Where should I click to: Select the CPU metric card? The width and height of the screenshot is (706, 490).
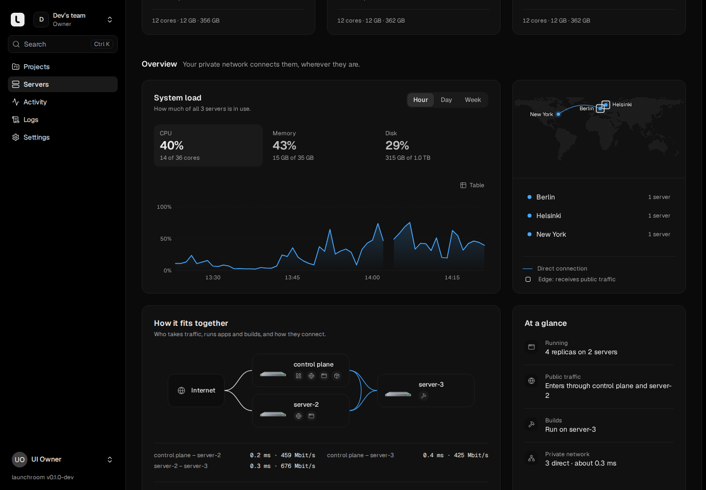[x=208, y=146]
